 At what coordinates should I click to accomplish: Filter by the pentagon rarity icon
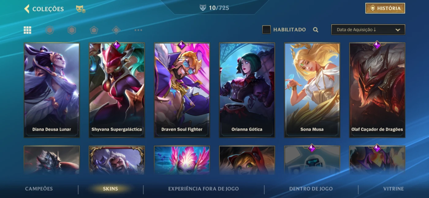[x=94, y=30]
